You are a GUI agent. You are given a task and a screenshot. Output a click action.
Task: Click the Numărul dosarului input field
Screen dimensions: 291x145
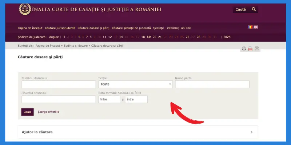coord(59,84)
